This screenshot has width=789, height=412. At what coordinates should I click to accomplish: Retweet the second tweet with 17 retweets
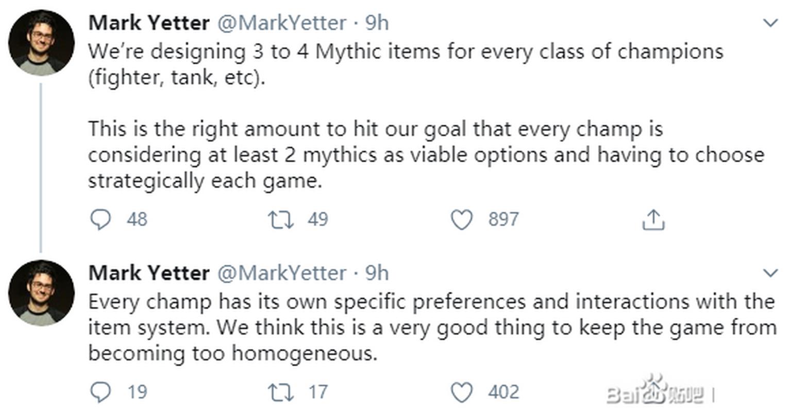[x=281, y=392]
